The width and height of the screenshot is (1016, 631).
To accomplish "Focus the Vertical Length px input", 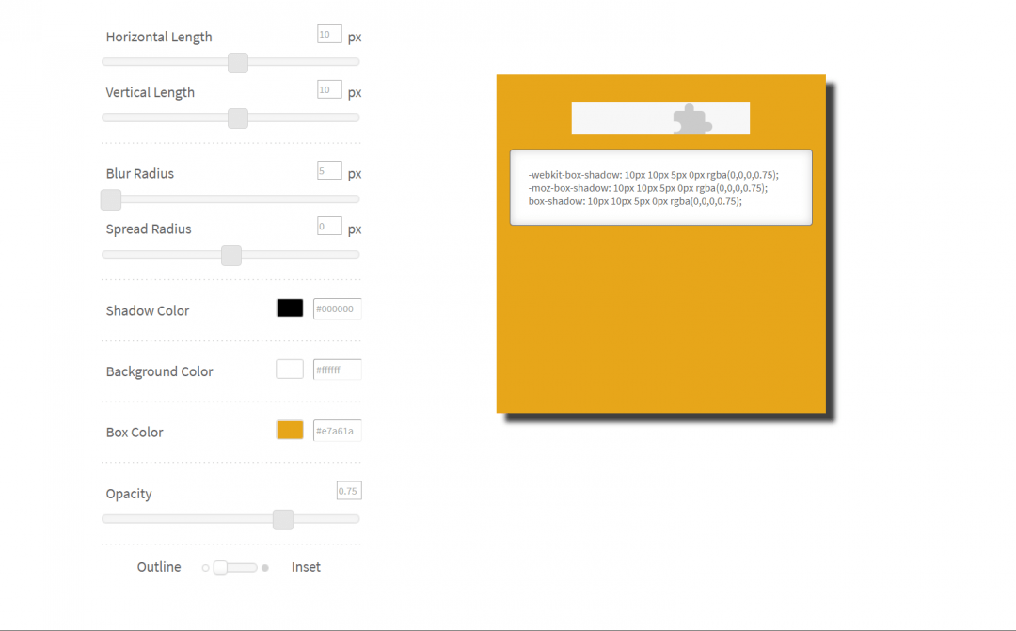I will pos(329,90).
